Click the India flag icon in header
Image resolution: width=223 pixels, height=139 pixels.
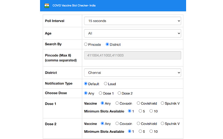pyautogui.click(x=47, y=6)
